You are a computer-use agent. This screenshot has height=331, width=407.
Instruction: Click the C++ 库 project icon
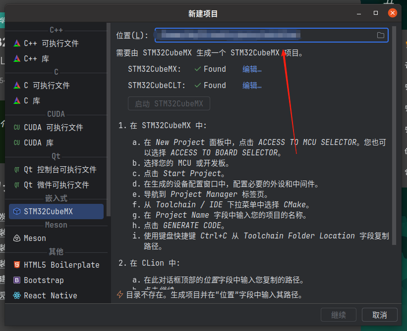point(17,58)
